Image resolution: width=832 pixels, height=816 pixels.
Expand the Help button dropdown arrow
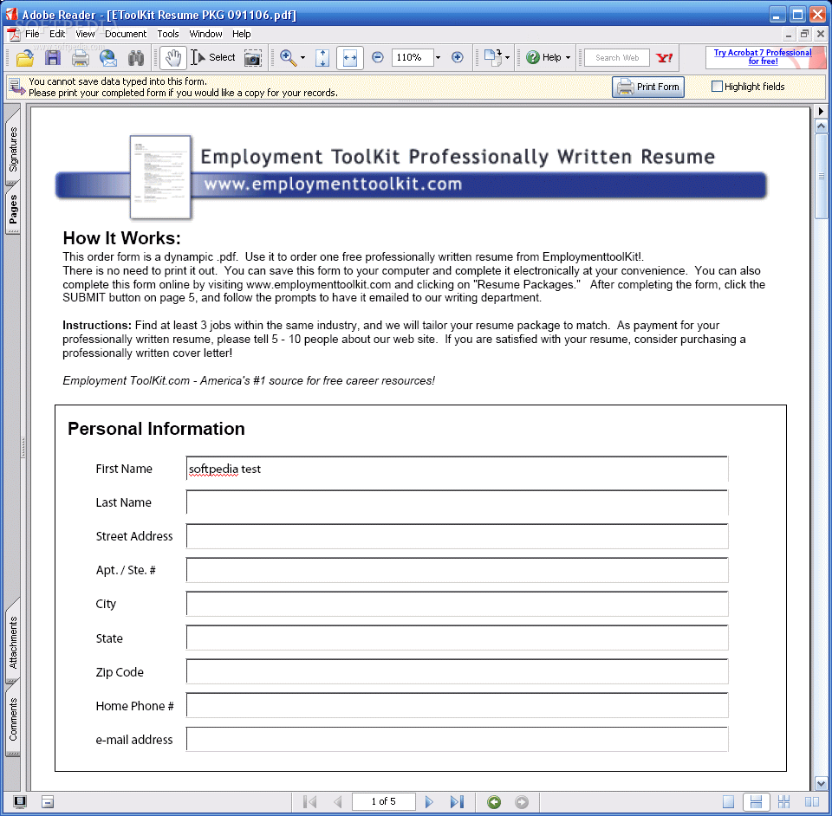tap(568, 57)
